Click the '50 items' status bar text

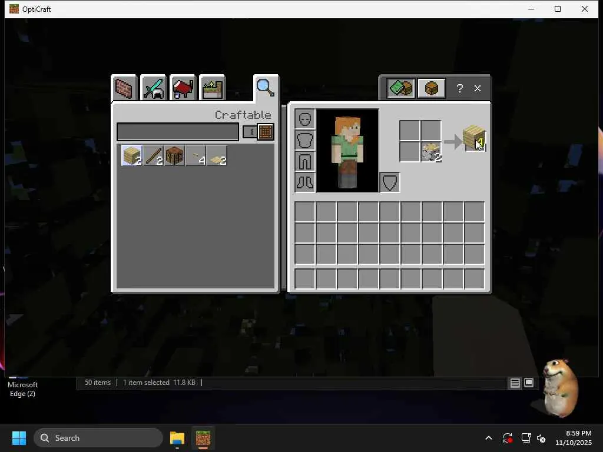pos(98,383)
